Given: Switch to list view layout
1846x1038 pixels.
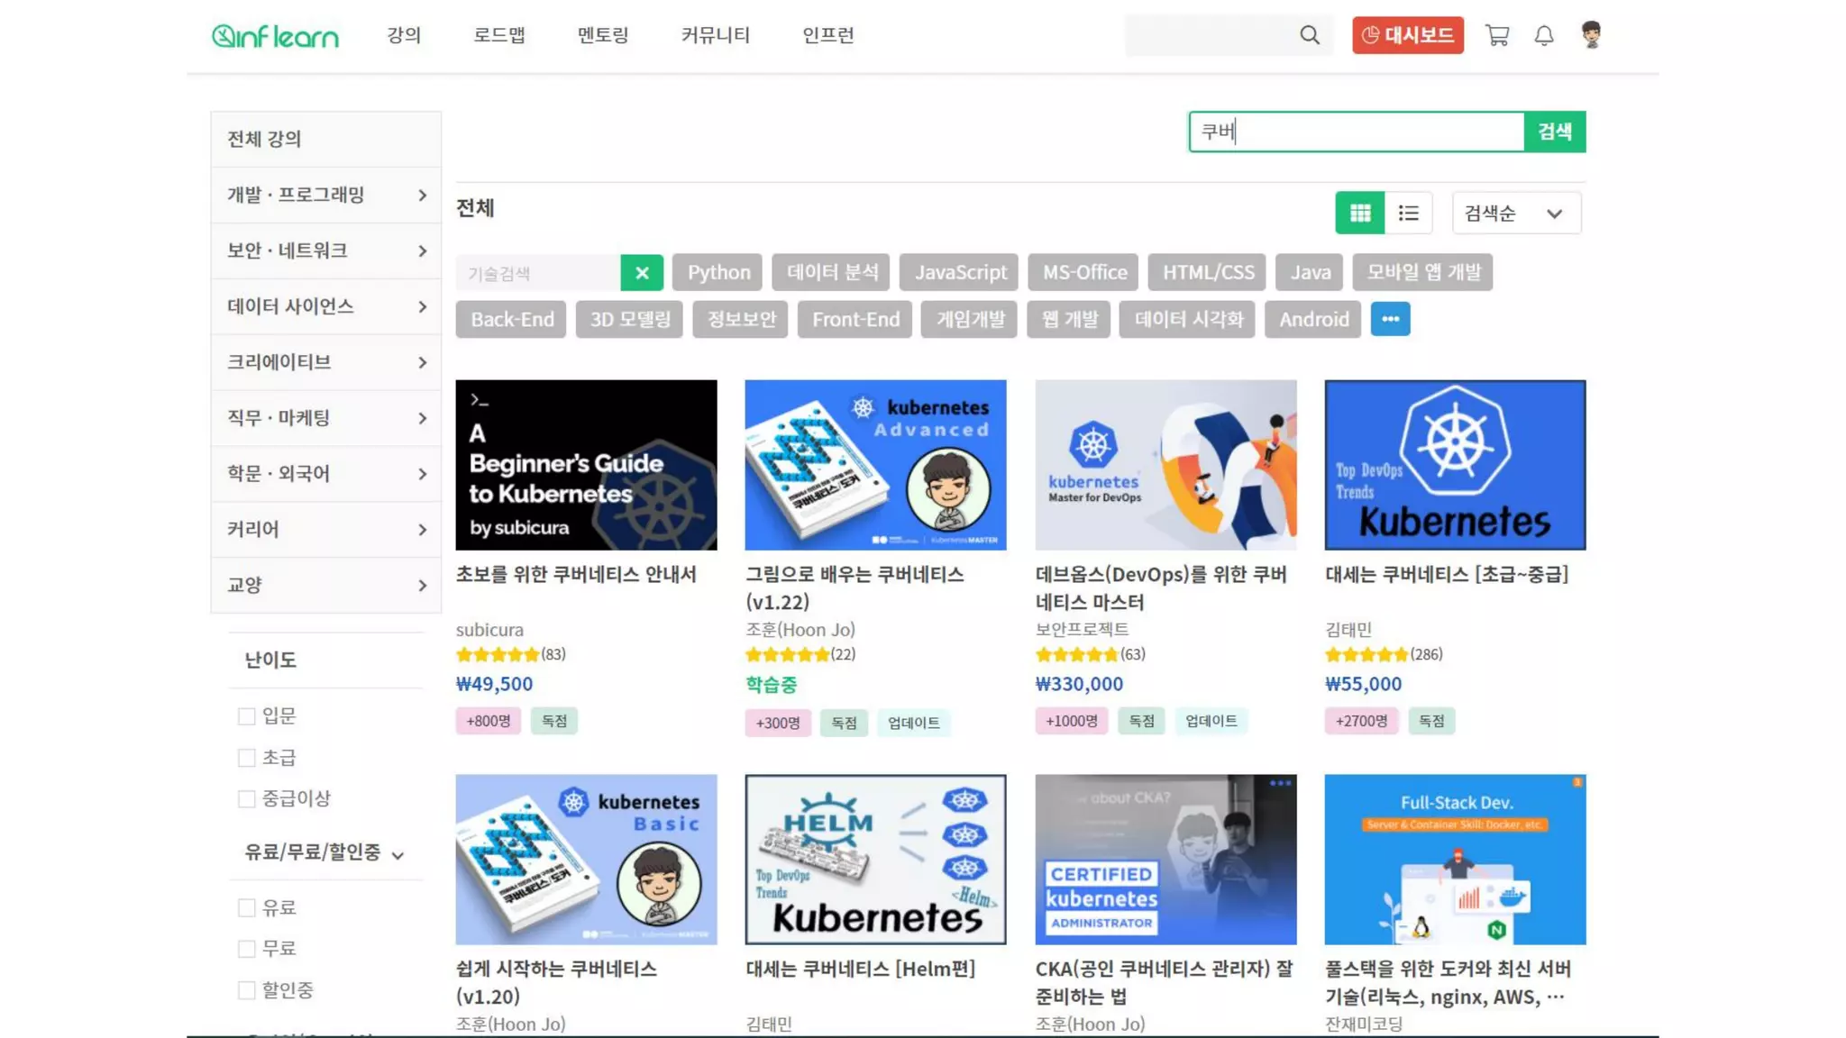Looking at the screenshot, I should 1408,214.
